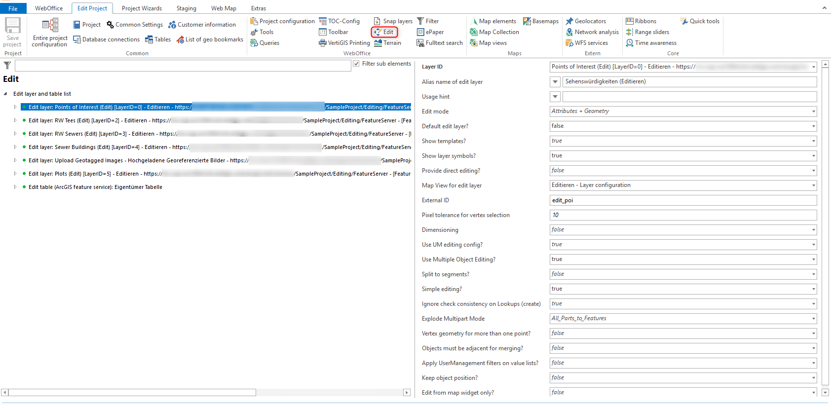This screenshot has height=407, width=831.
Task: Open Map View for edit layer dropdown
Action: pyautogui.click(x=683, y=185)
